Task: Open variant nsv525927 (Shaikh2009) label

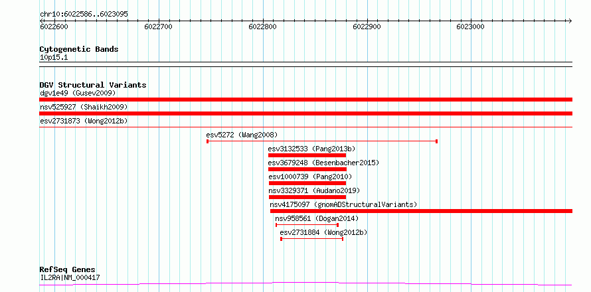Action: tap(84, 107)
